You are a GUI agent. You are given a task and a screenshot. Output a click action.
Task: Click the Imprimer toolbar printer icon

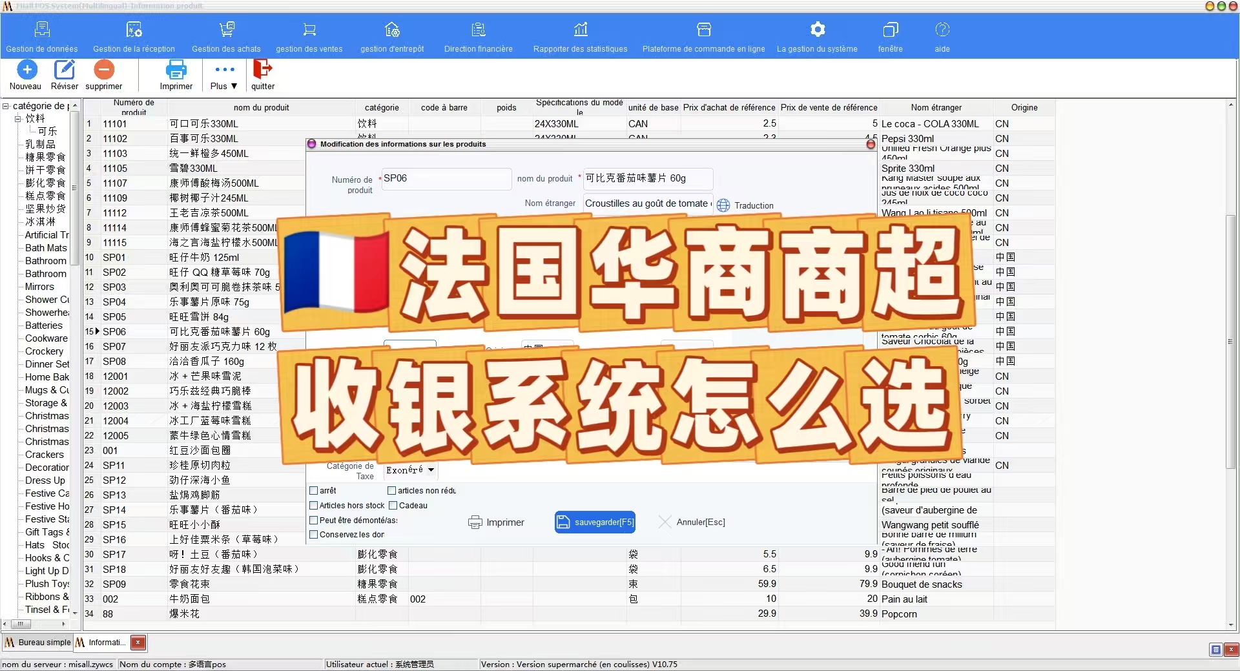point(176,69)
